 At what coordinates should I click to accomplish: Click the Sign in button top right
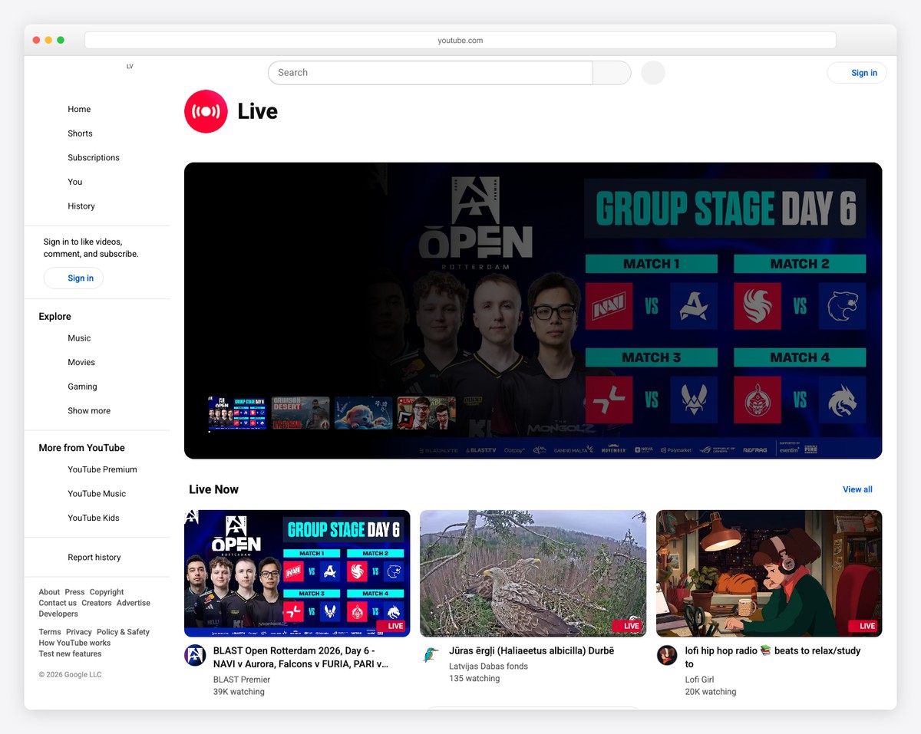point(857,72)
